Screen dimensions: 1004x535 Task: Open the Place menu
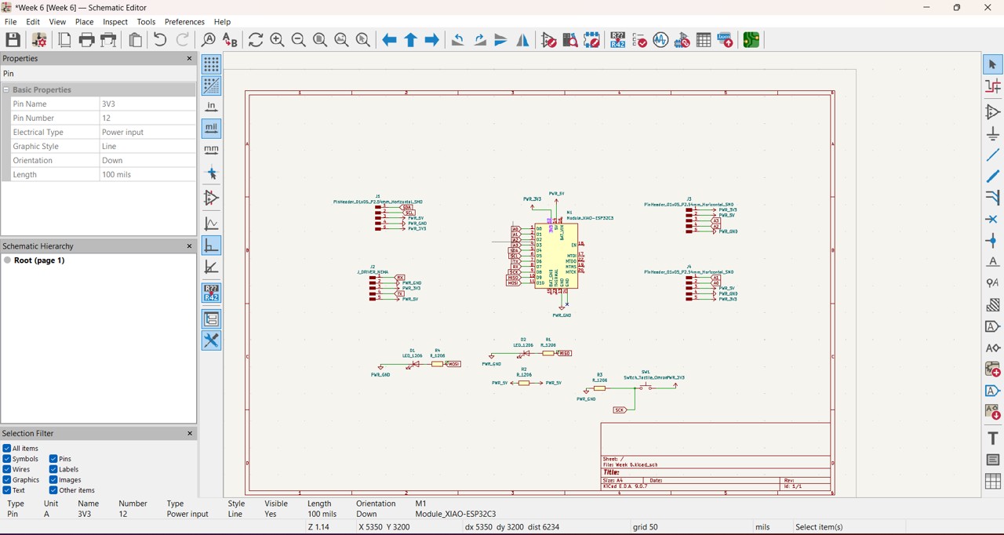(84, 22)
